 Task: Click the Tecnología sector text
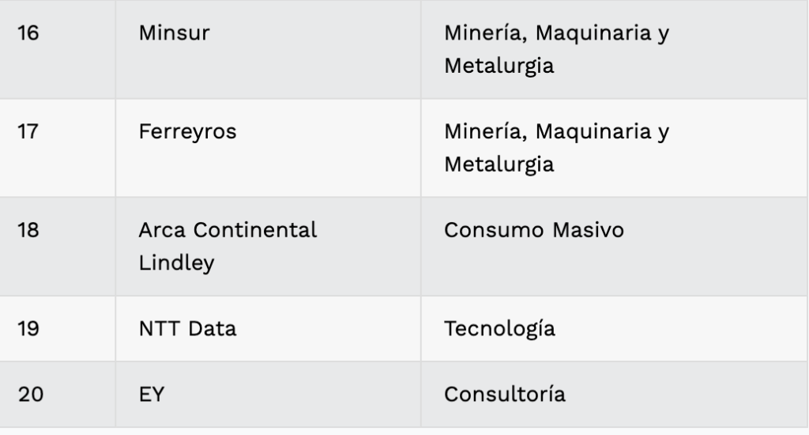tap(499, 328)
